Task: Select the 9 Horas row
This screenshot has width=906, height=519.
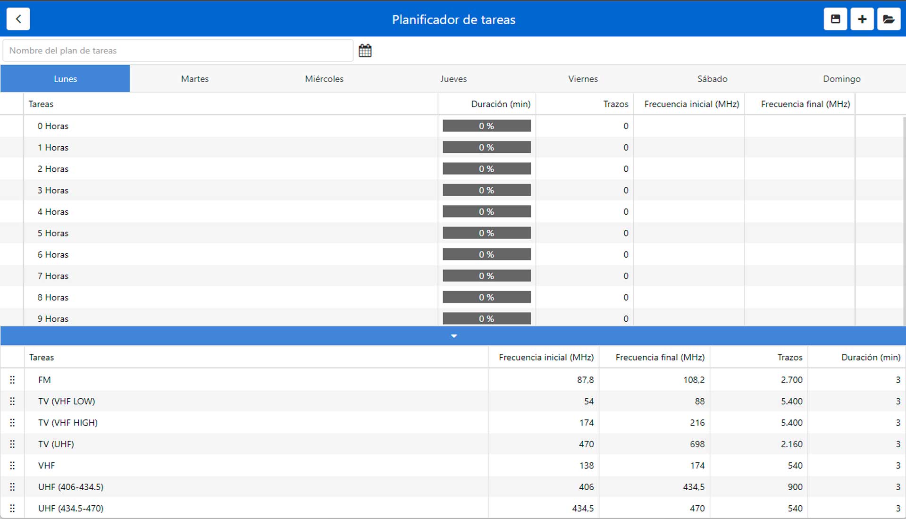Action: [452, 318]
